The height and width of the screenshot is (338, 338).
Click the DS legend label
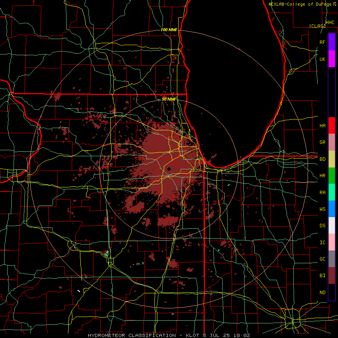click(322, 225)
